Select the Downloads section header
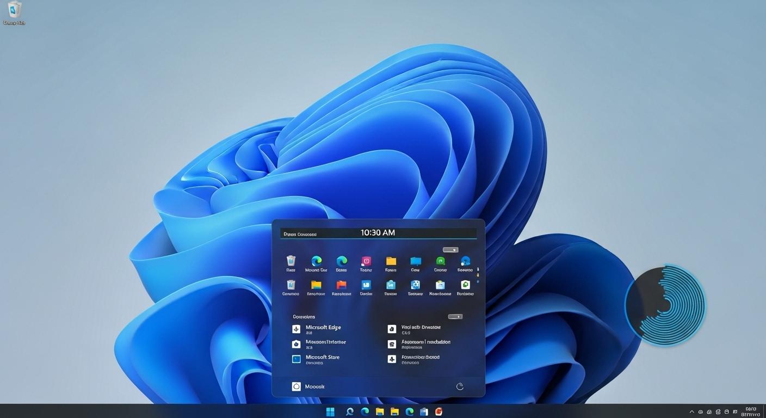The height and width of the screenshot is (418, 766). click(303, 316)
